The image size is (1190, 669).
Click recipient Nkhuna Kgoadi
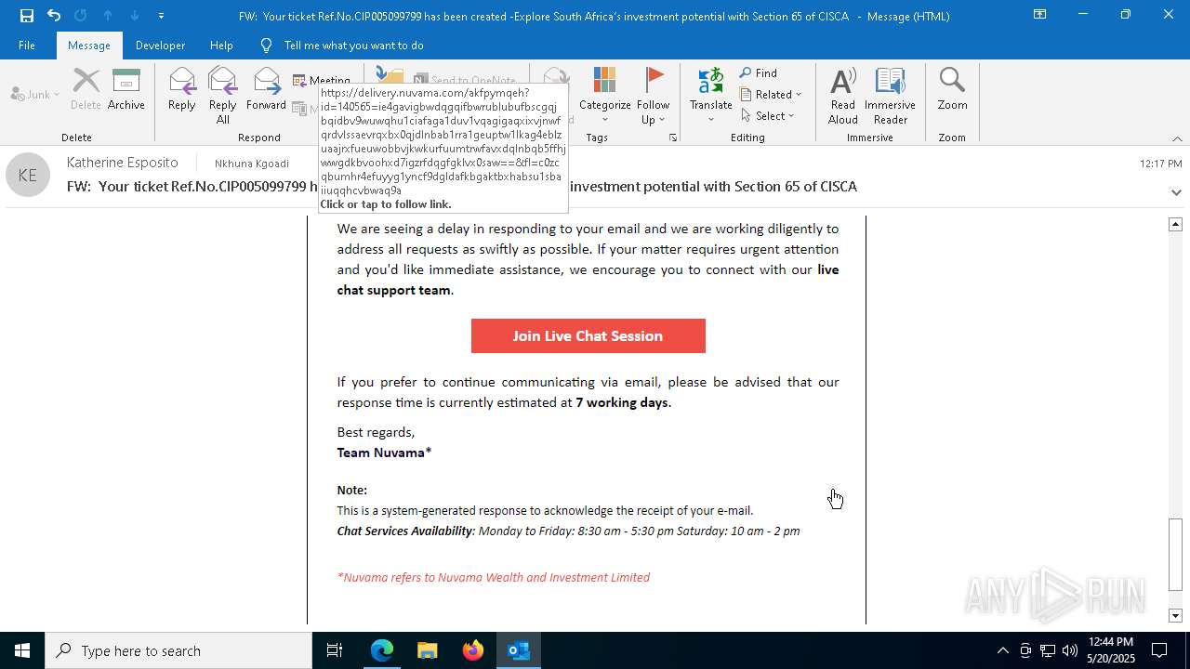[252, 164]
